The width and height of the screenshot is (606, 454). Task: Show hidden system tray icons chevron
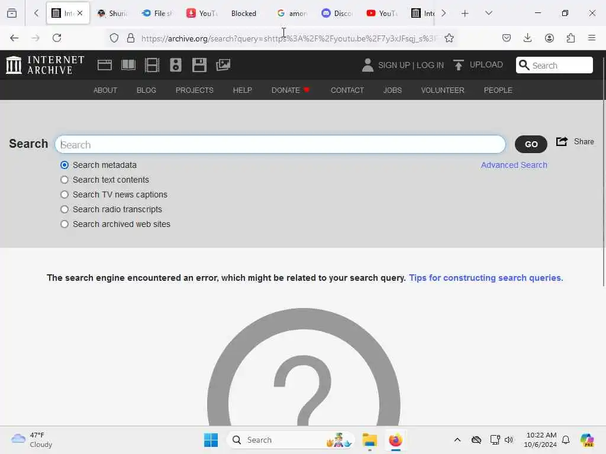457,440
